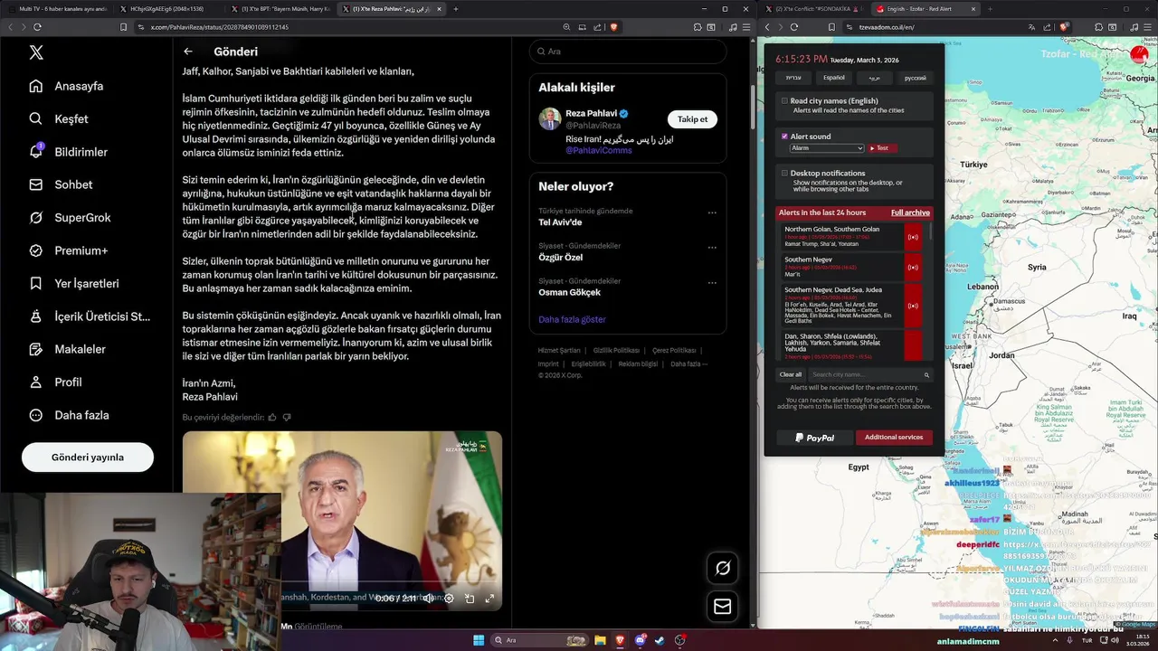Screen dimensions: 1158x651
Task: Open Sohbet messages in sidebar
Action: pos(62,184)
